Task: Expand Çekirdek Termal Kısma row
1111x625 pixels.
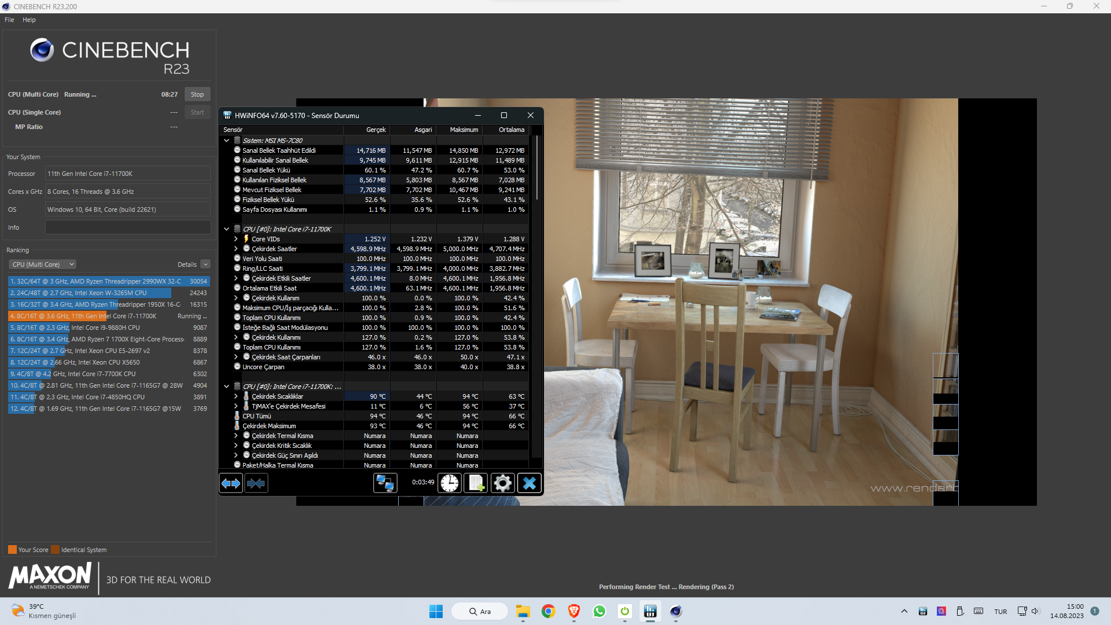Action: (x=236, y=436)
